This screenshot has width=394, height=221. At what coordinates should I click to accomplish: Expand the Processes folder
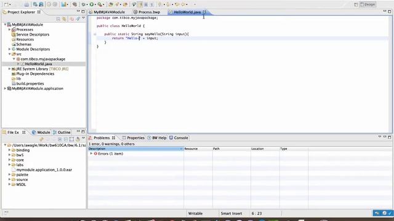tap(10, 29)
